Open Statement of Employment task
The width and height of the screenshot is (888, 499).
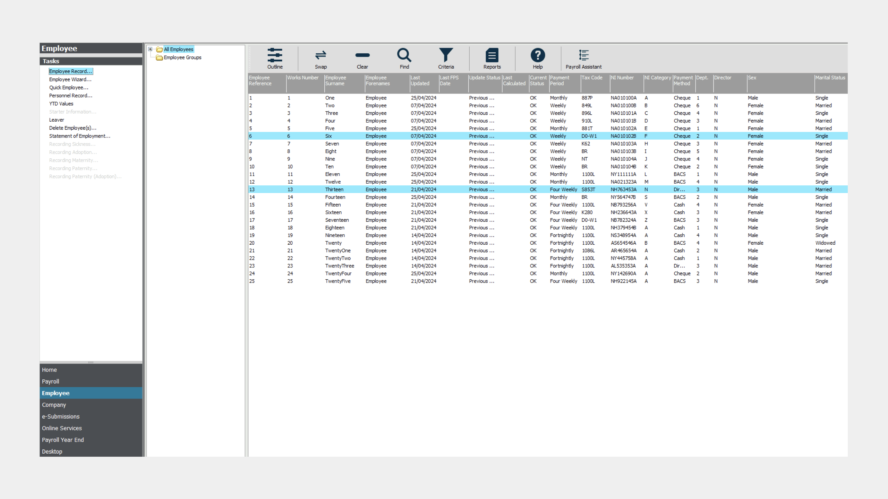79,136
